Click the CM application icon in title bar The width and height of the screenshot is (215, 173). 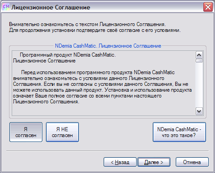tap(6, 7)
